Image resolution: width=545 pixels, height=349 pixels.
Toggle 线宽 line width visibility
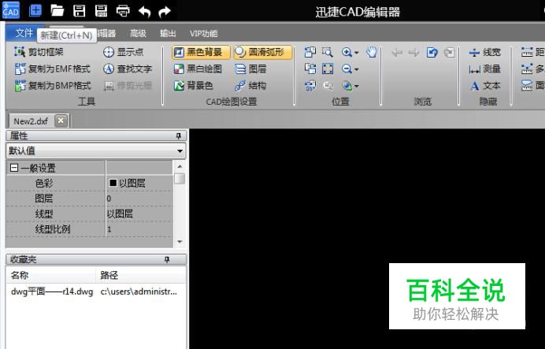484,52
